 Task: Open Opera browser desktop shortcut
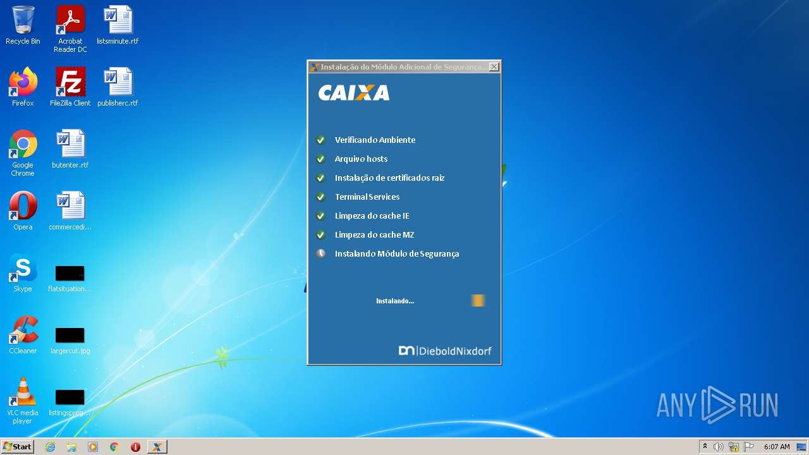23,211
